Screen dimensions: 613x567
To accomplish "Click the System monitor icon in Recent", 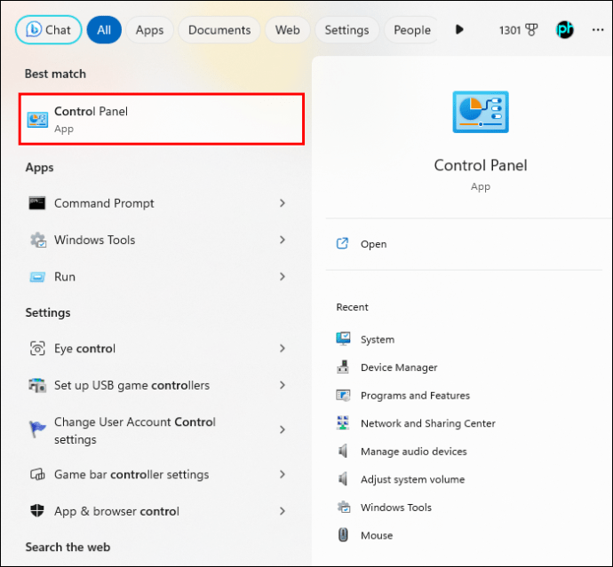I will 343,339.
